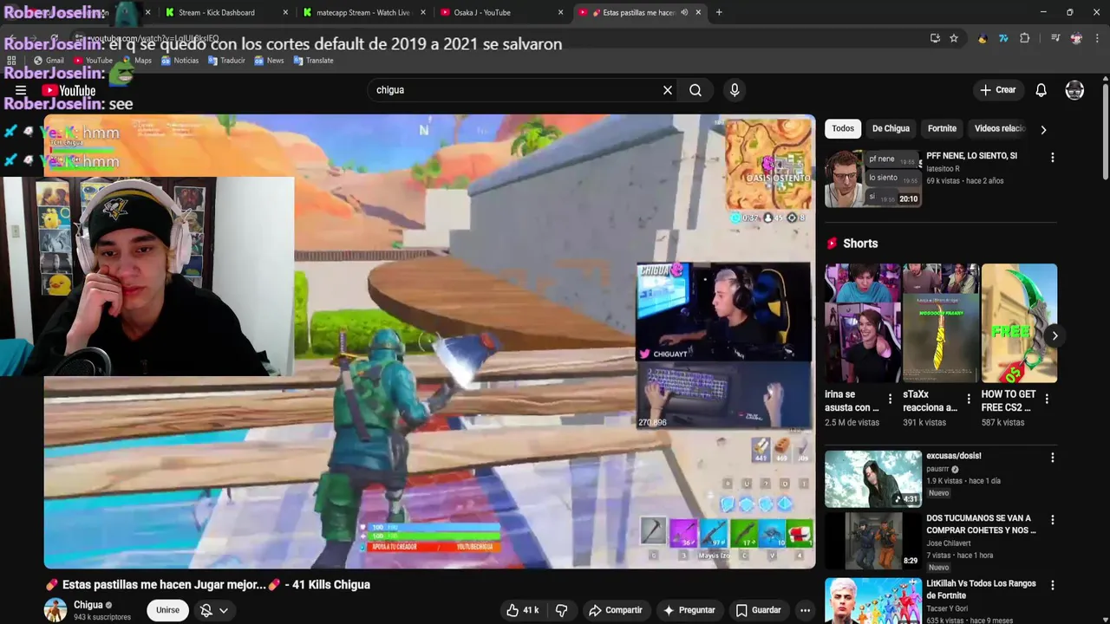Screen dimensions: 1110x624
Task: Open options for FREE CS2 short
Action: point(1047,399)
